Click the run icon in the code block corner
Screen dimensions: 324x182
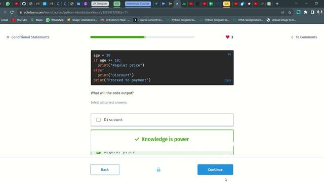(x=229, y=55)
